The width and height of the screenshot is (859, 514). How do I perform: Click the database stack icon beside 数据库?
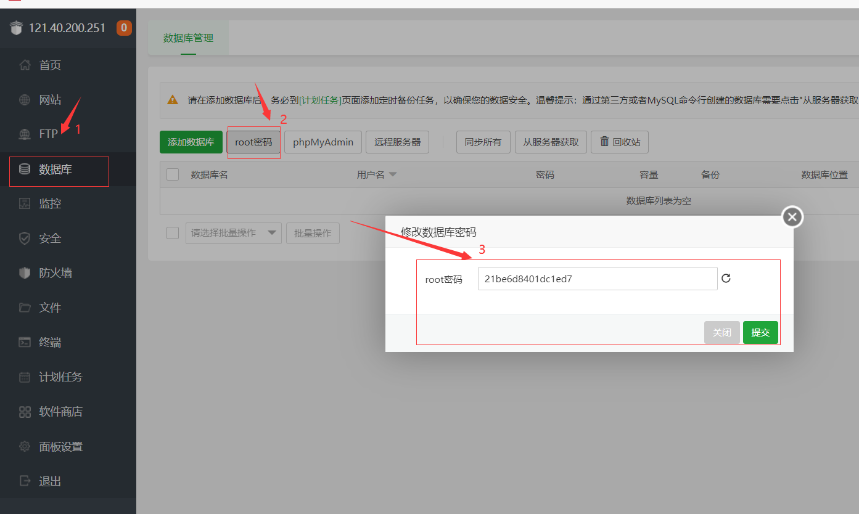click(x=25, y=169)
